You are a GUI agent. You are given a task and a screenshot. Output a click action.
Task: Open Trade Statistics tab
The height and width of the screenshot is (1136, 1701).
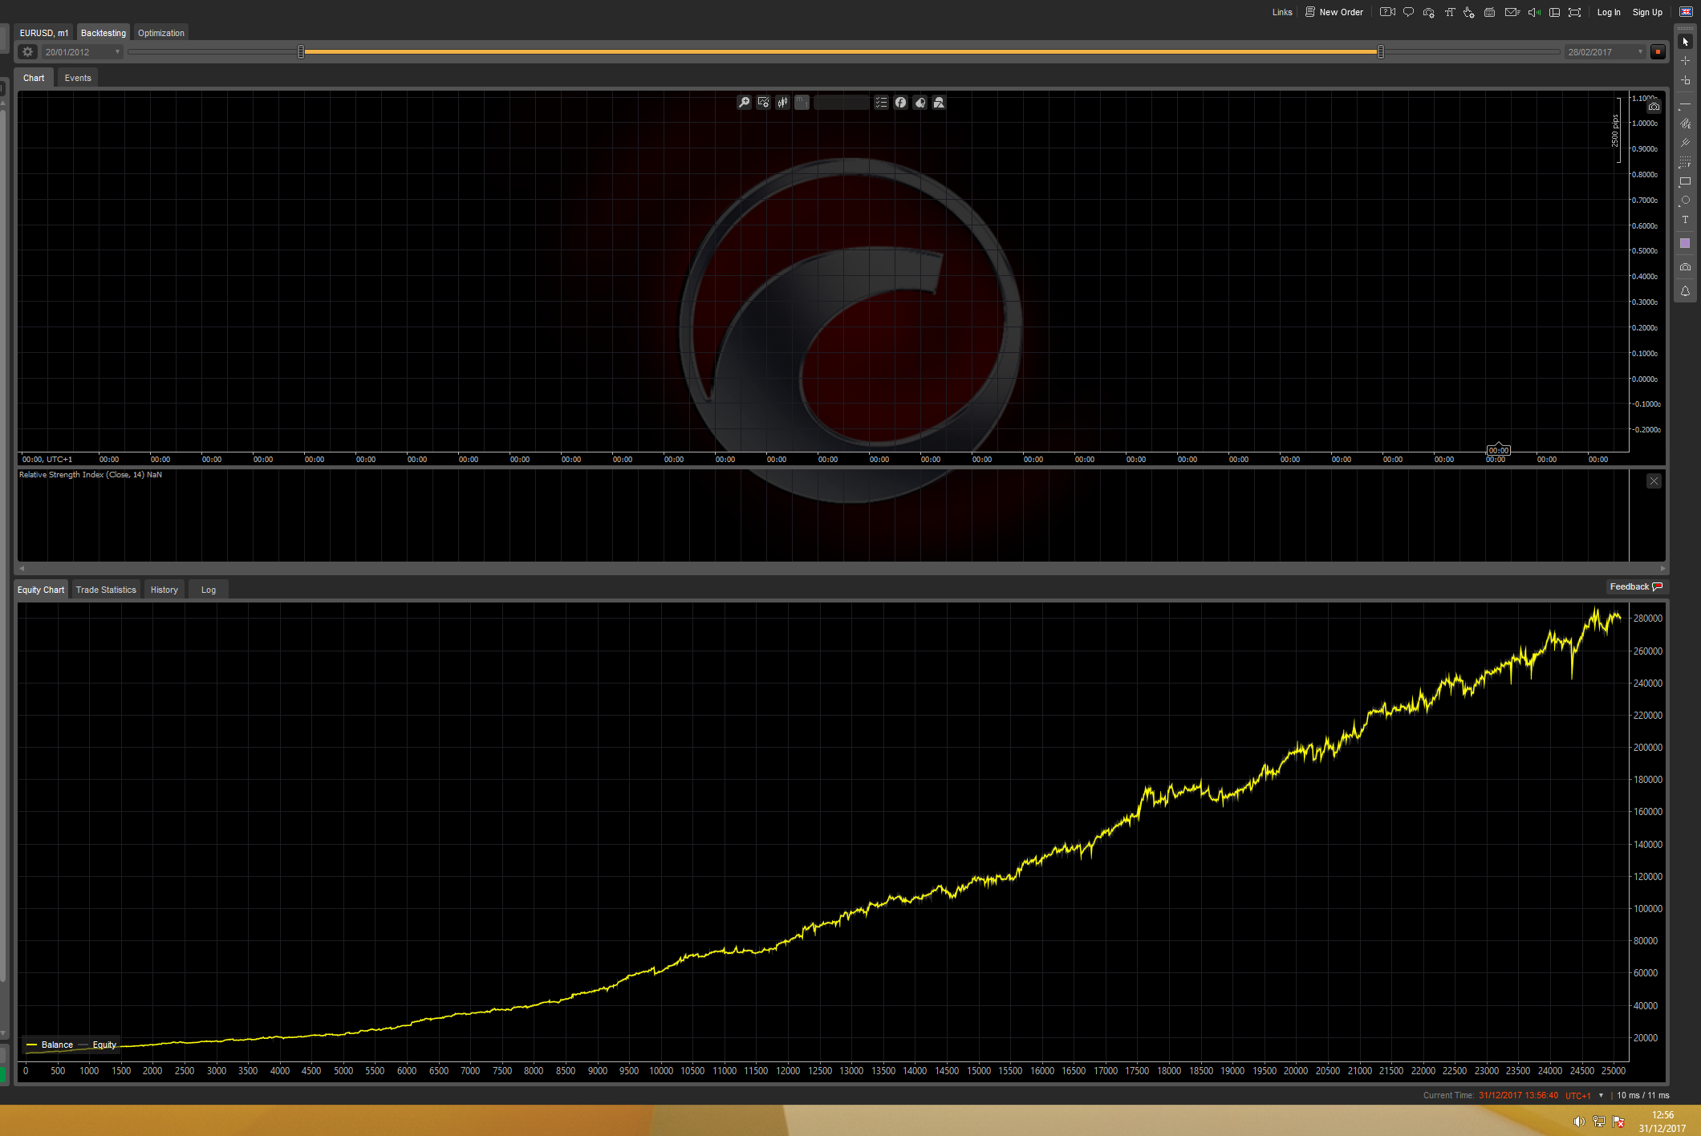point(106,590)
